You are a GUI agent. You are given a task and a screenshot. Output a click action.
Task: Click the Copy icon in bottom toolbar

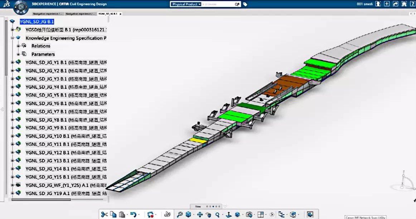(113, 214)
